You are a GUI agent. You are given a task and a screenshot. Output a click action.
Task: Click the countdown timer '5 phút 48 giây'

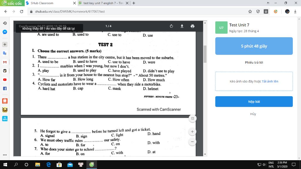(254, 46)
